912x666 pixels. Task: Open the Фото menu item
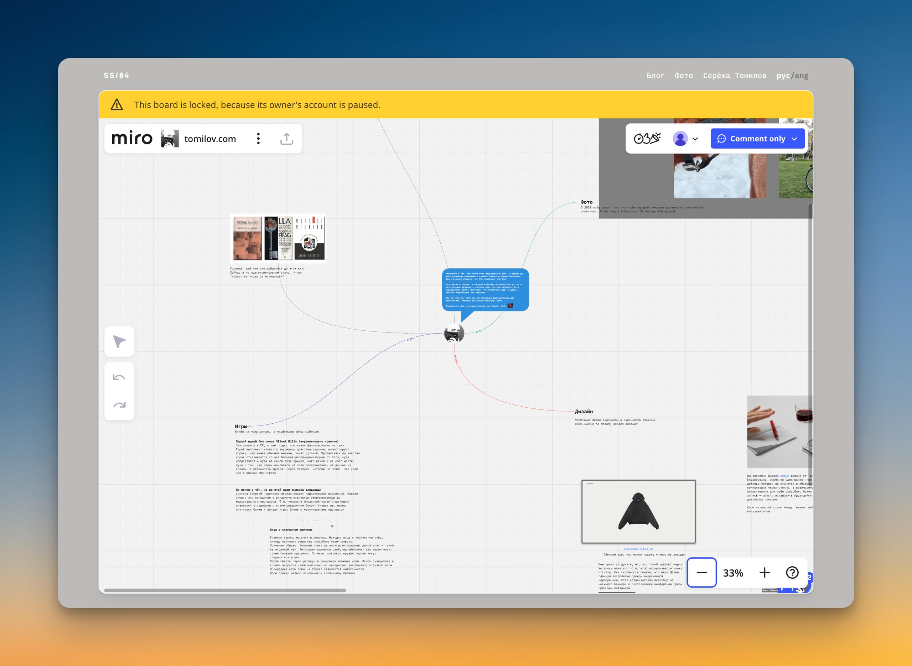pos(684,76)
